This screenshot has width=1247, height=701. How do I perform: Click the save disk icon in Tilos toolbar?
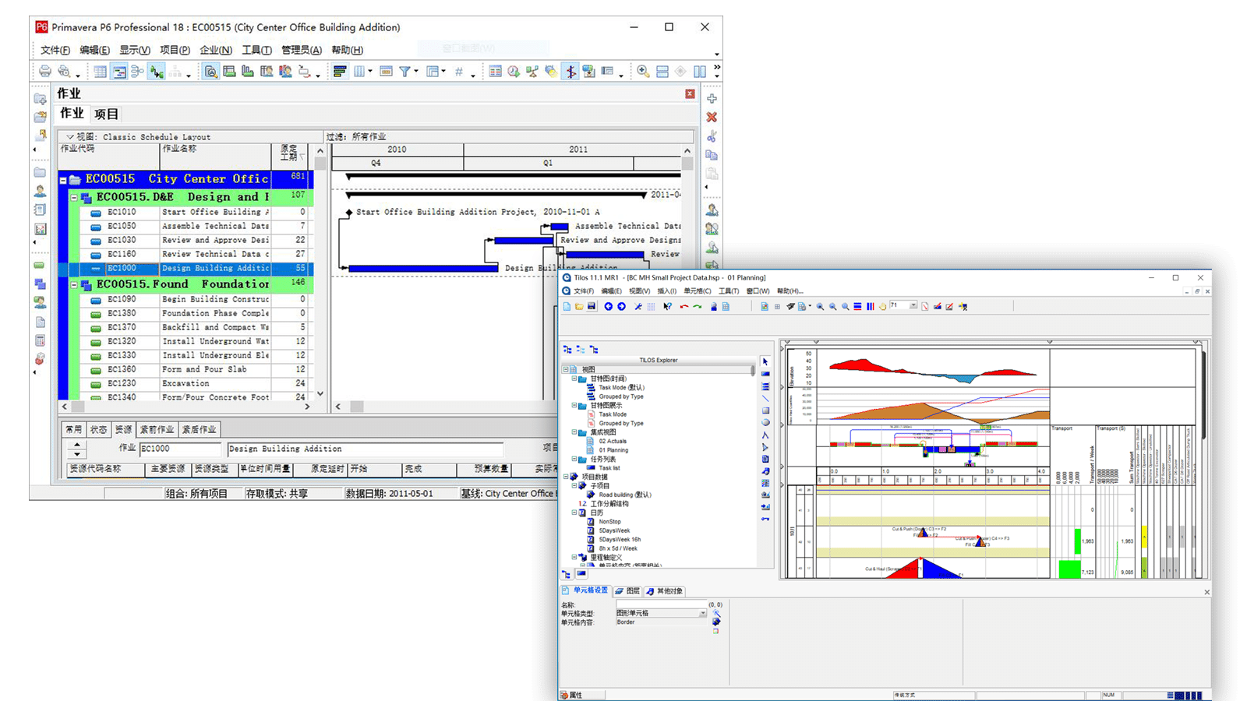click(x=592, y=307)
